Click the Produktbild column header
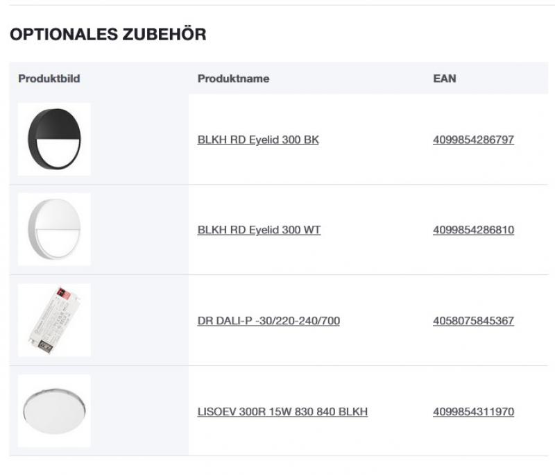Image resolution: width=555 pixels, height=475 pixels. tap(48, 78)
